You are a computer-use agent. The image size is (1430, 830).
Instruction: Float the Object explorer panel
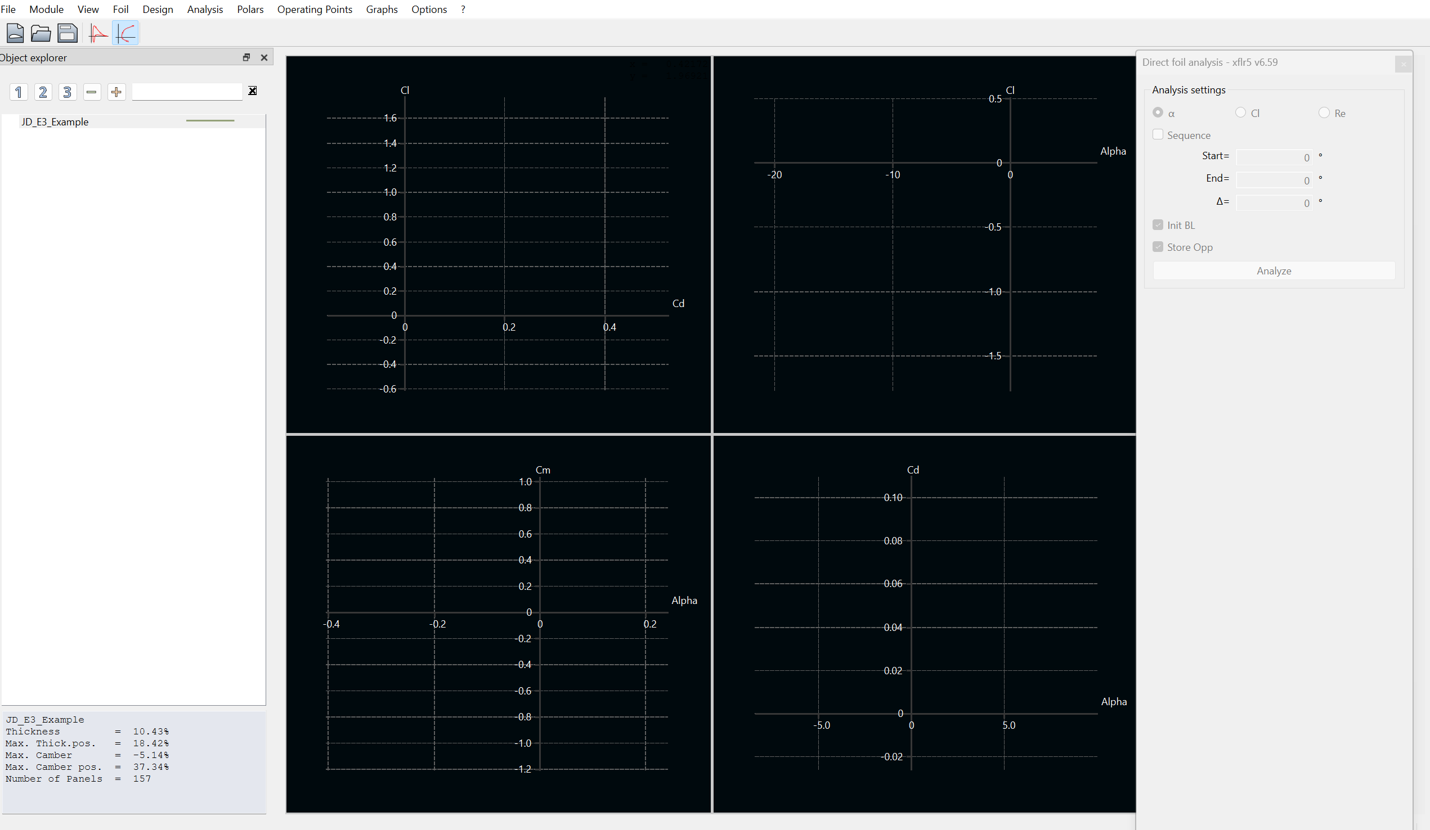246,57
